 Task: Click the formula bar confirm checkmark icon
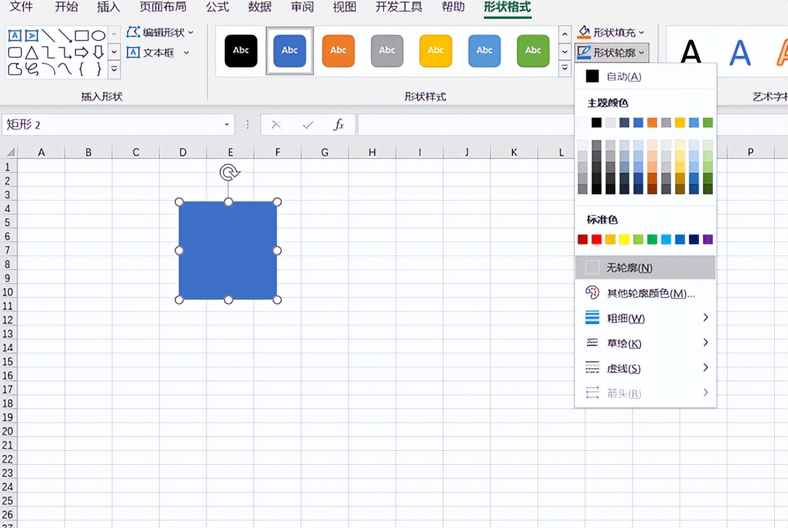(308, 125)
